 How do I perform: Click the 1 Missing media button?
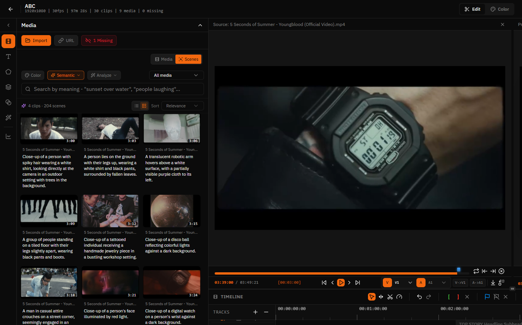coord(99,40)
